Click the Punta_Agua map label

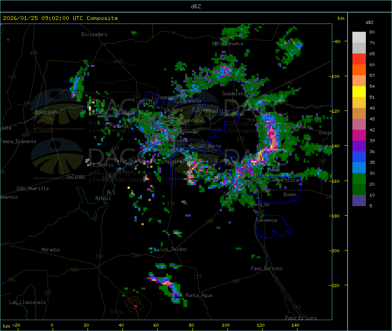[x=199, y=296]
